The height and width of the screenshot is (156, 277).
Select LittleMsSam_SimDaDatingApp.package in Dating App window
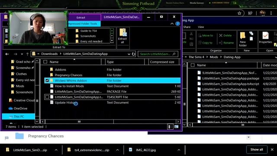pos(231,78)
